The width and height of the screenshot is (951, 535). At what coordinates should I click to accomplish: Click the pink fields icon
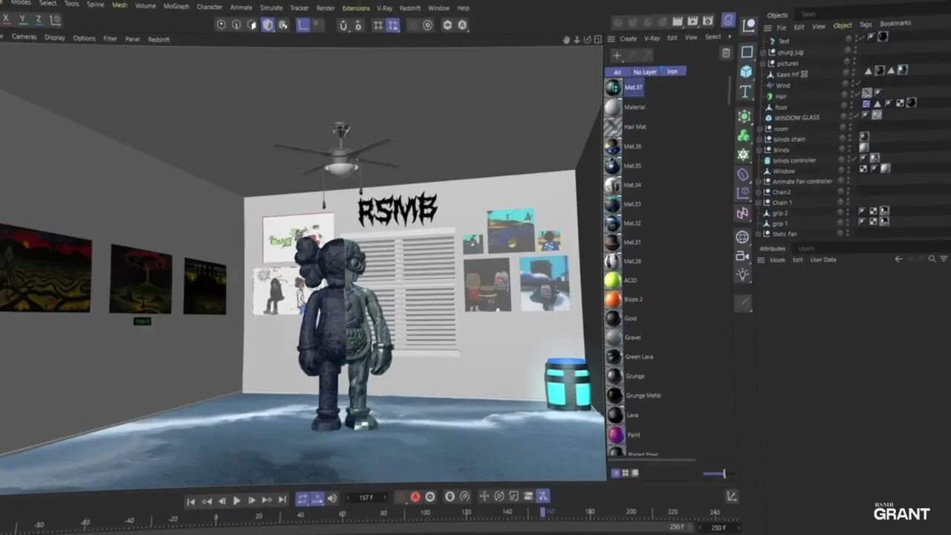tap(742, 213)
